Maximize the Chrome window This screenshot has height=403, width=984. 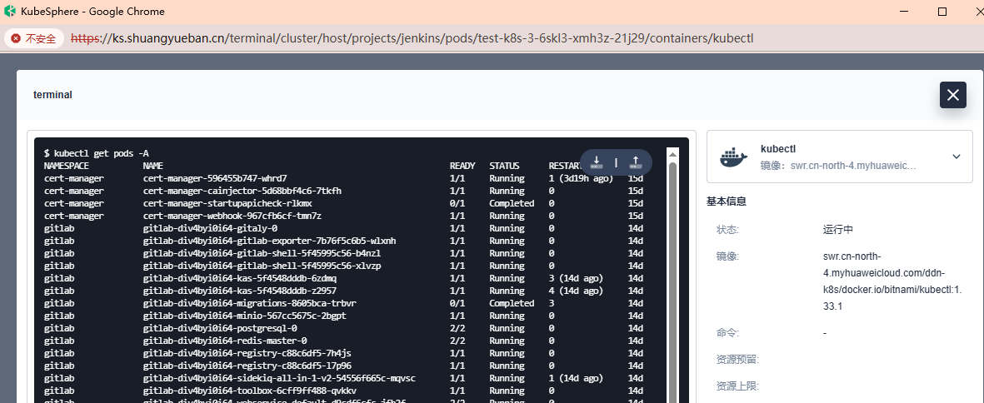(942, 12)
